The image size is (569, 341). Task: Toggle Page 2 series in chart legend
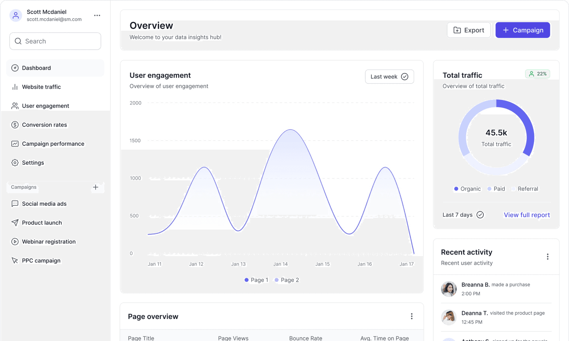point(287,280)
